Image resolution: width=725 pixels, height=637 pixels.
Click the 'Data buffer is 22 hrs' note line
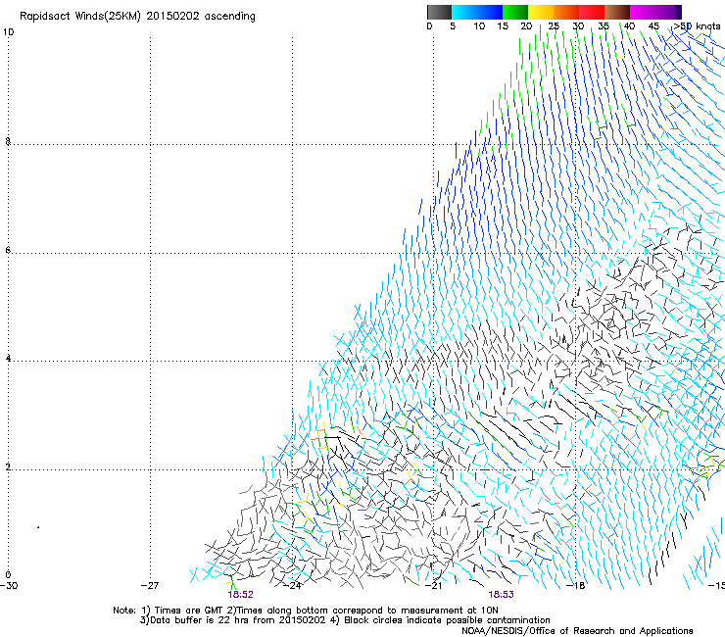point(345,620)
